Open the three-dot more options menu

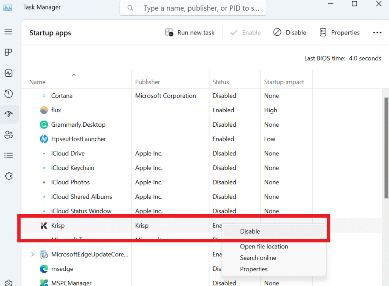377,33
